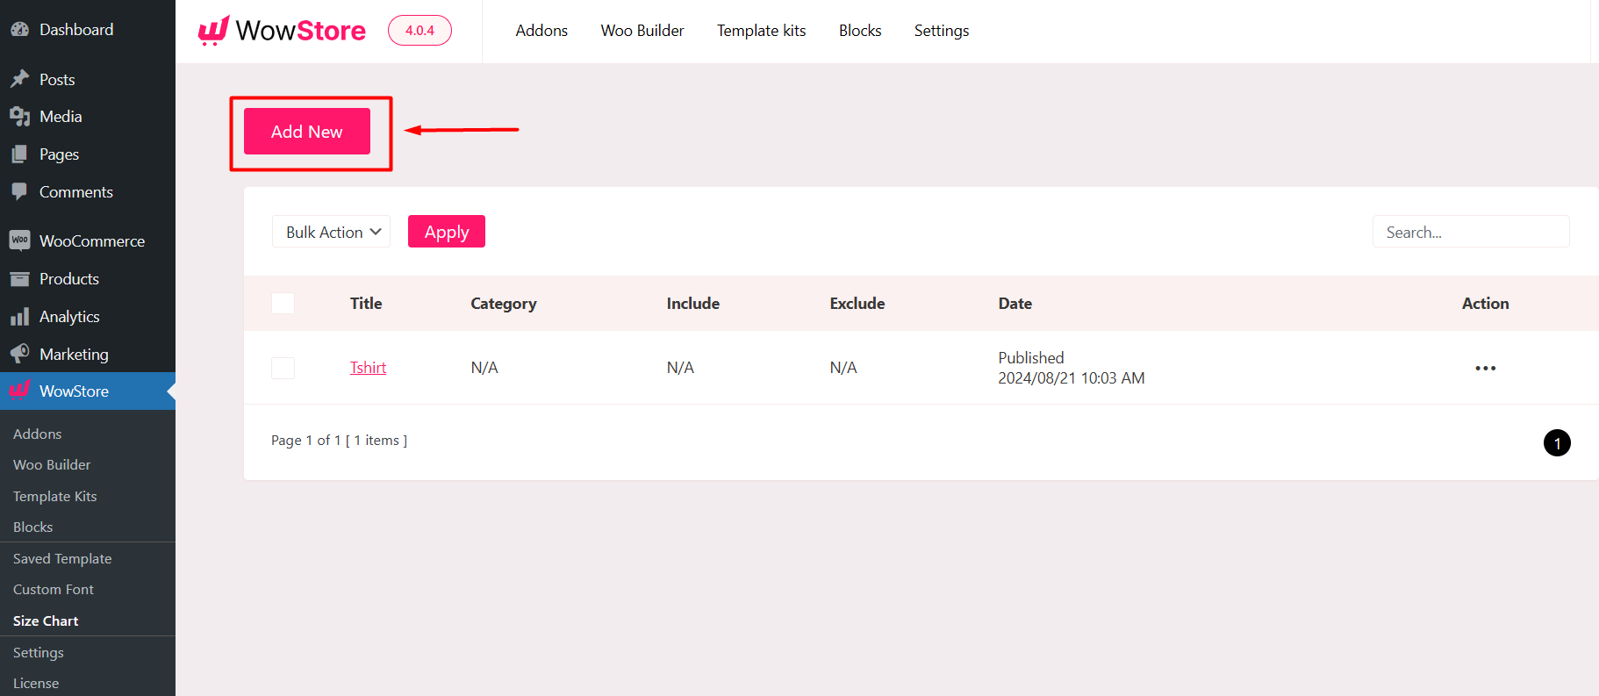Click the Add New button
The height and width of the screenshot is (696, 1599).
[307, 132]
